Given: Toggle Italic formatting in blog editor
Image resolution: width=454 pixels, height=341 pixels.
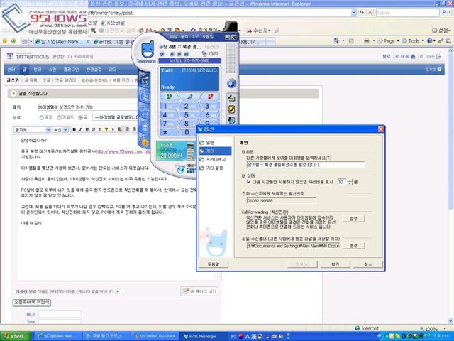Looking at the screenshot, I should (x=80, y=129).
